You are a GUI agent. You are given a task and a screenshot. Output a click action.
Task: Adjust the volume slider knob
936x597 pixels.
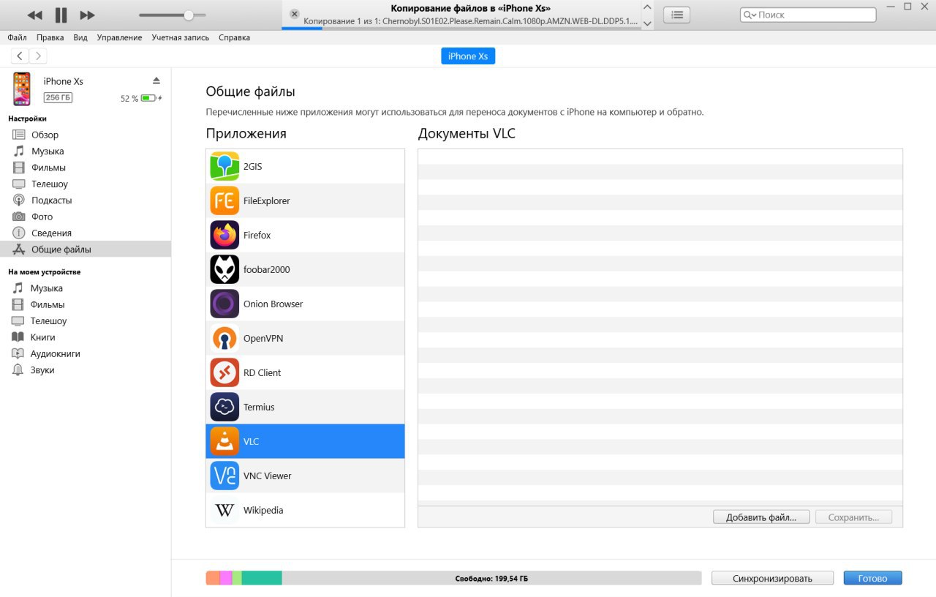[x=189, y=15]
